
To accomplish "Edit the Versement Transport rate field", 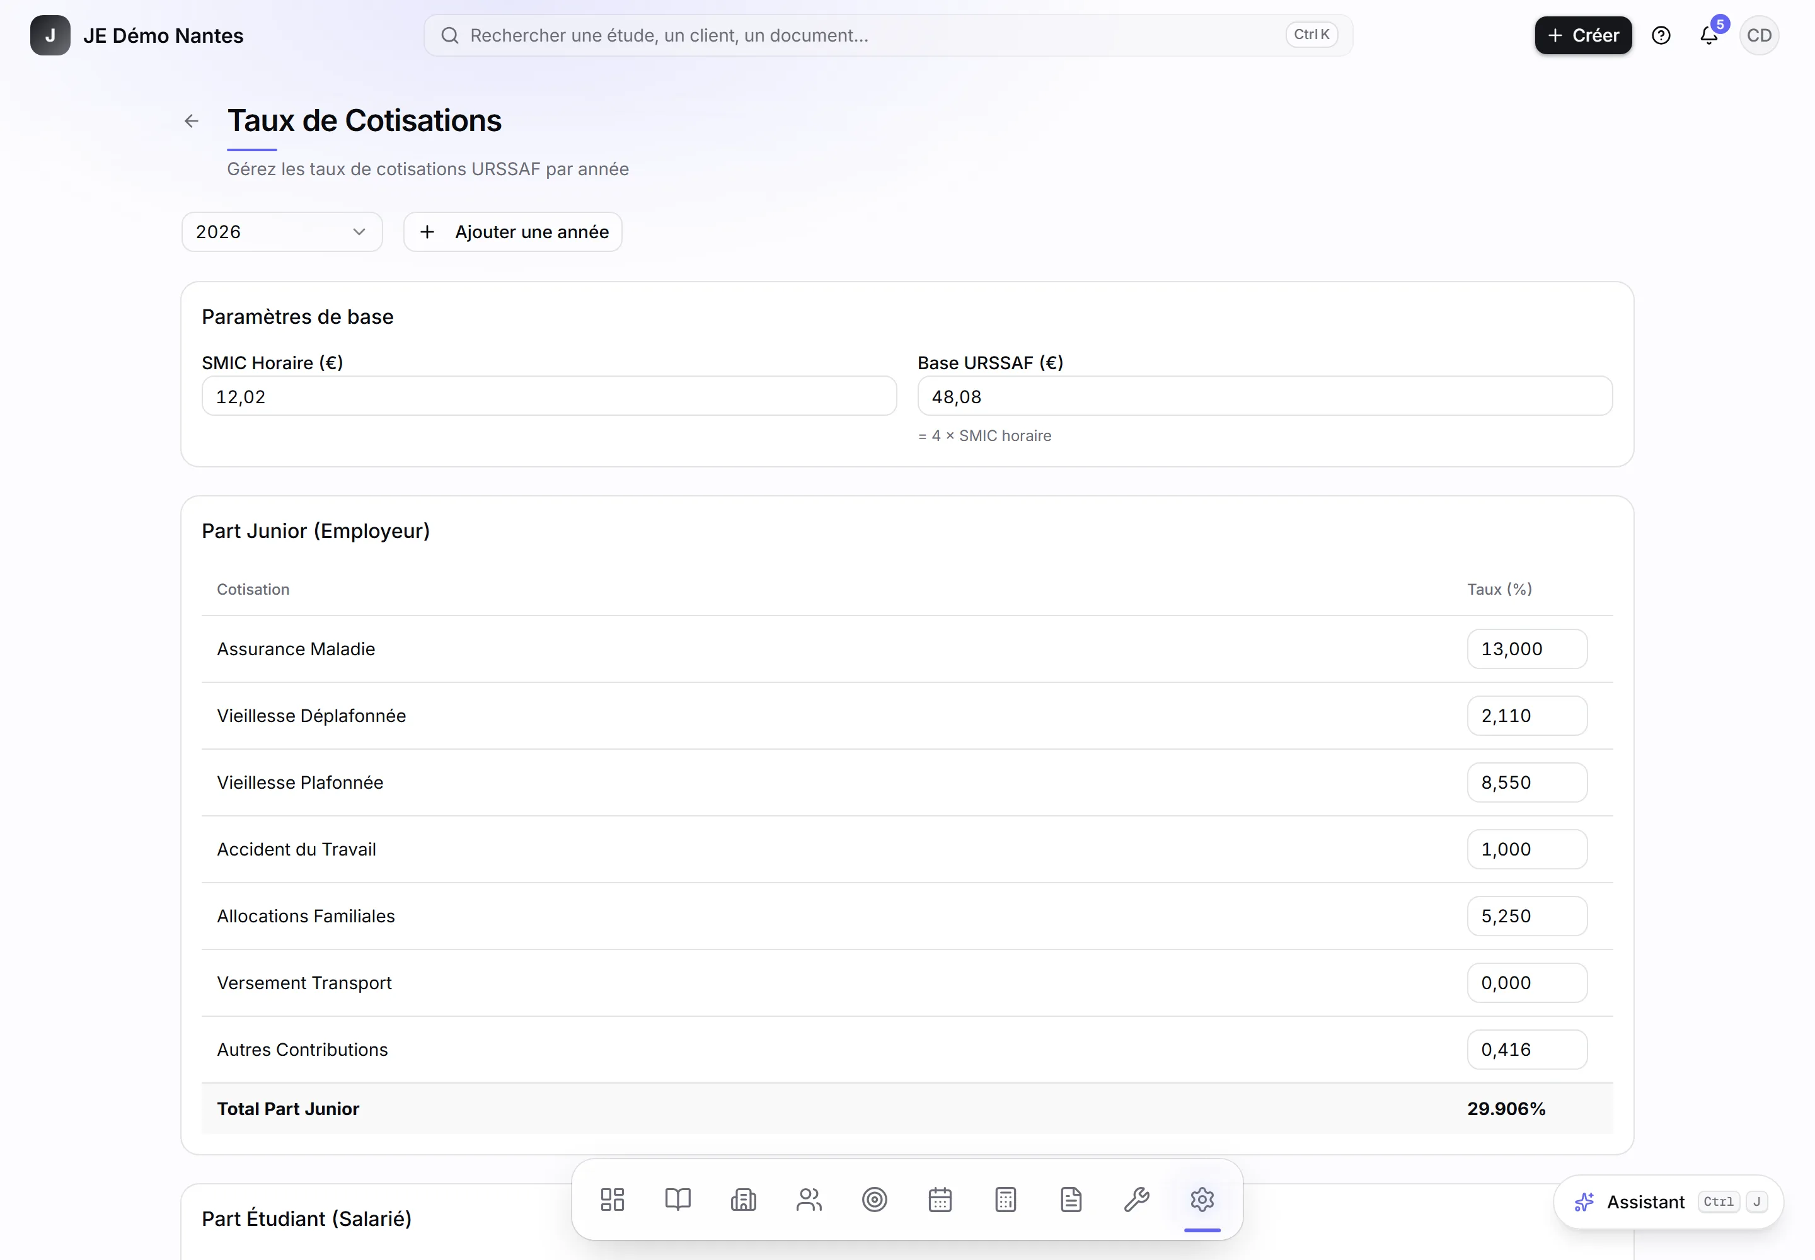I will tap(1527, 983).
